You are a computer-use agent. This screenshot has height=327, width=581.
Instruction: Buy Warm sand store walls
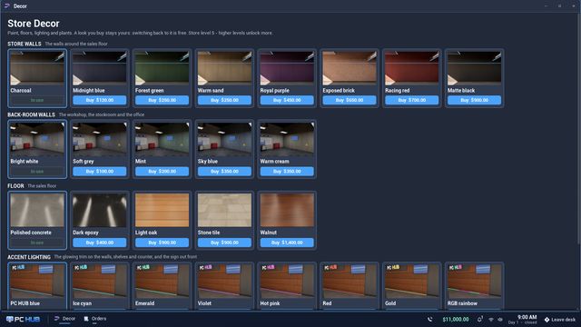(224, 100)
